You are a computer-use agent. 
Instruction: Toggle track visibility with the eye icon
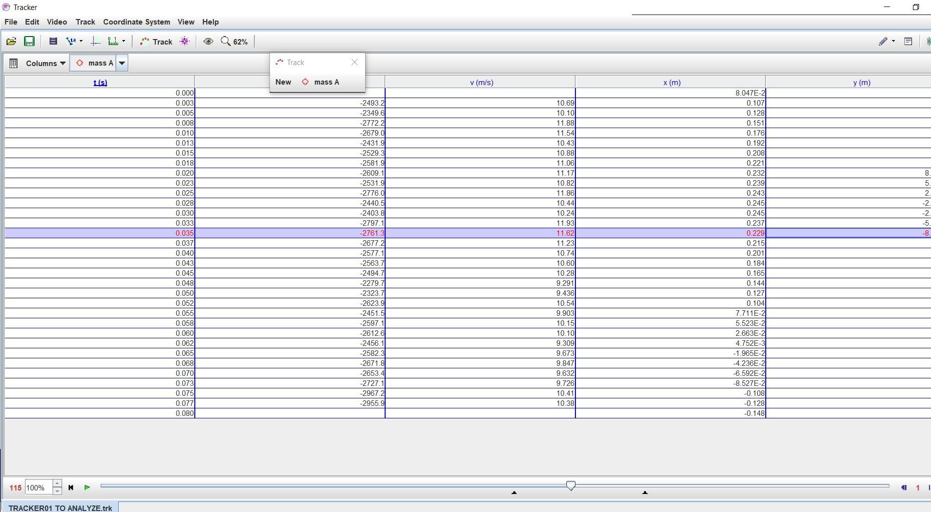click(208, 42)
